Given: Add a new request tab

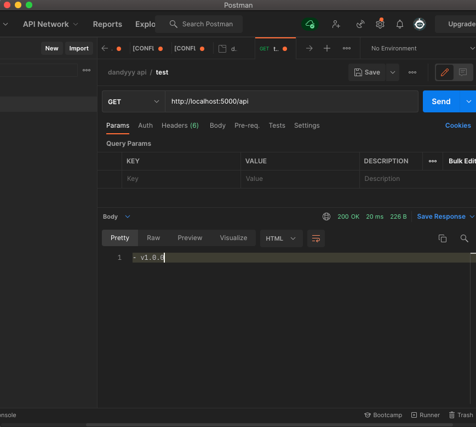Looking at the screenshot, I should coord(327,48).
